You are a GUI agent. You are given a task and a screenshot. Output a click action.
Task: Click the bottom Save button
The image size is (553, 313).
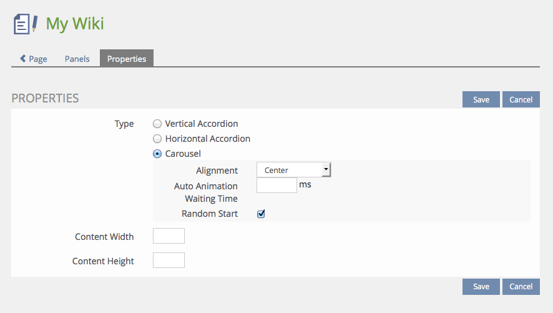(481, 286)
